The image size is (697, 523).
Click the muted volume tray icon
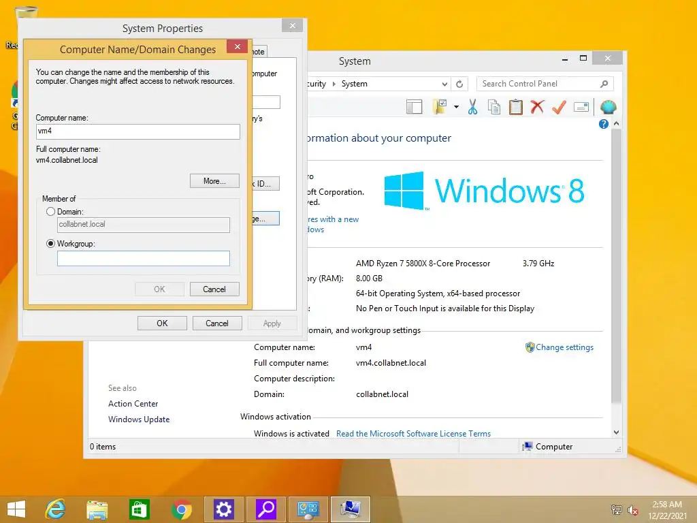point(632,510)
